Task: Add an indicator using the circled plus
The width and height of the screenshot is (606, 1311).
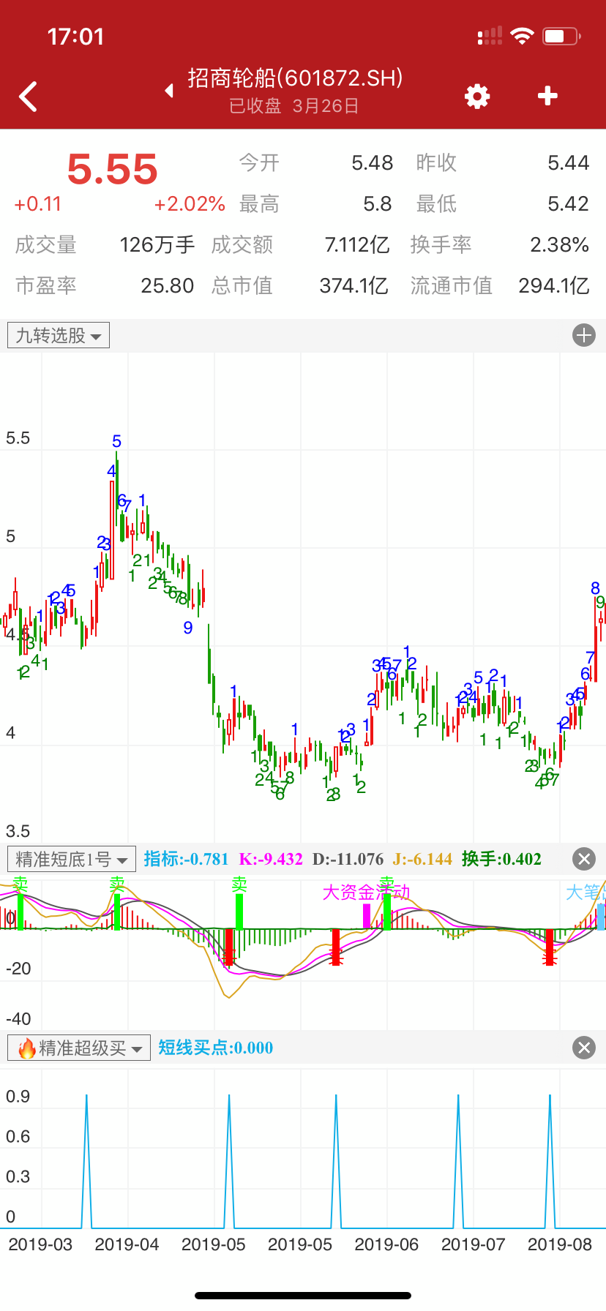Action: click(x=583, y=336)
